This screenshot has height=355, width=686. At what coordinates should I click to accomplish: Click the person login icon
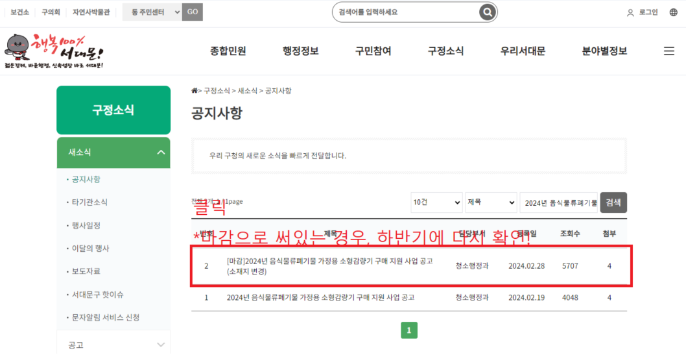tap(630, 13)
